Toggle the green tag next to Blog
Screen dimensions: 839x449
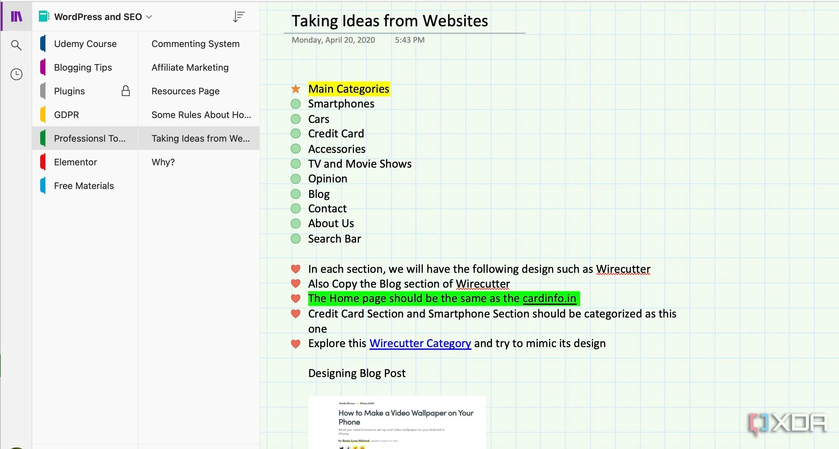coord(296,194)
